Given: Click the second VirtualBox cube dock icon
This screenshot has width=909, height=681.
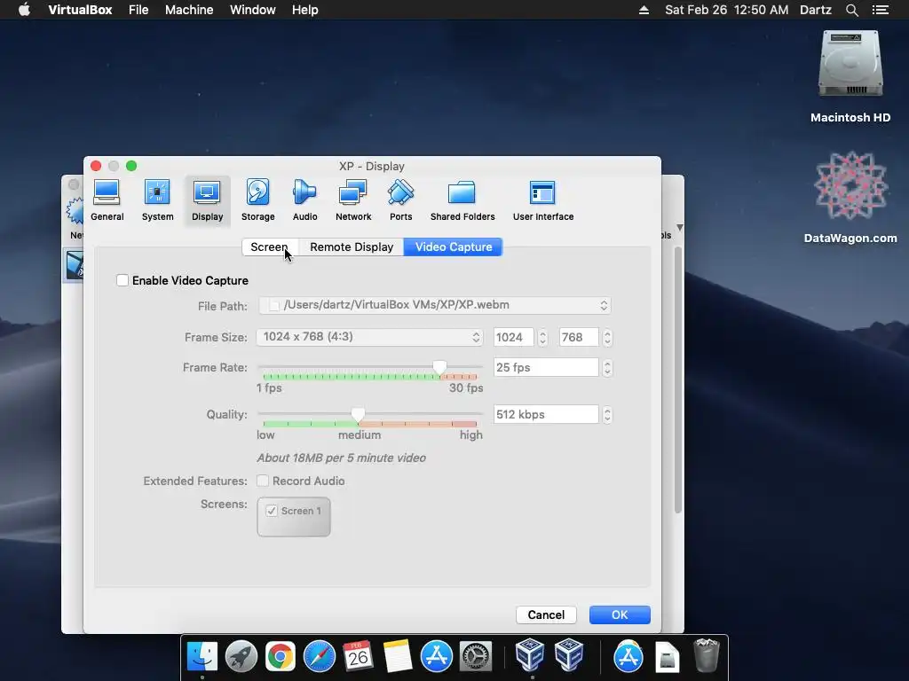Looking at the screenshot, I should pyautogui.click(x=569, y=655).
